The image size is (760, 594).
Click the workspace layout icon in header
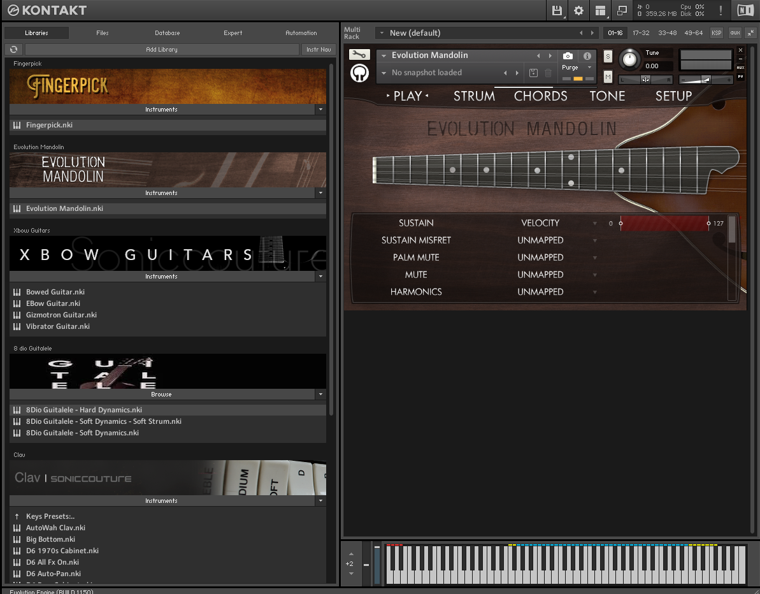(x=600, y=10)
